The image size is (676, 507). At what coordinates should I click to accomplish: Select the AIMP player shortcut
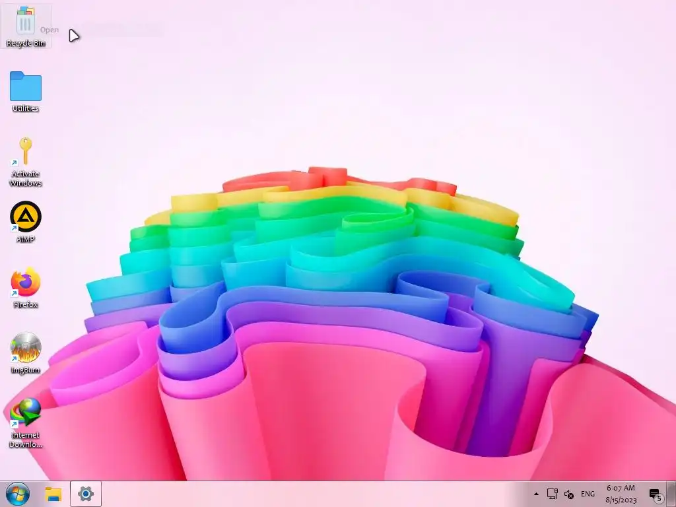(x=26, y=222)
